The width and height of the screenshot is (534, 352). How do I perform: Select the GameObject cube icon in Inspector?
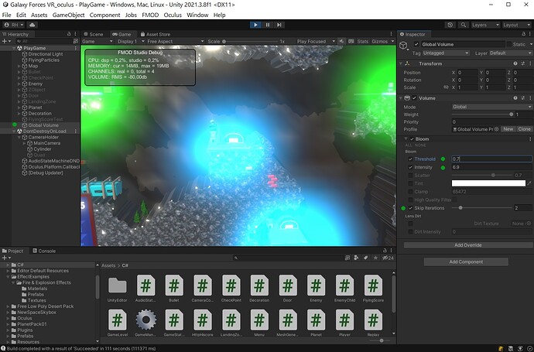[403, 46]
